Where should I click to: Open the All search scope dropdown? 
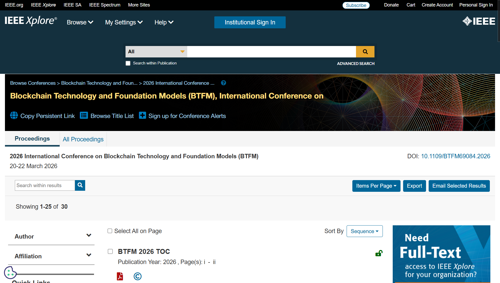coord(156,52)
